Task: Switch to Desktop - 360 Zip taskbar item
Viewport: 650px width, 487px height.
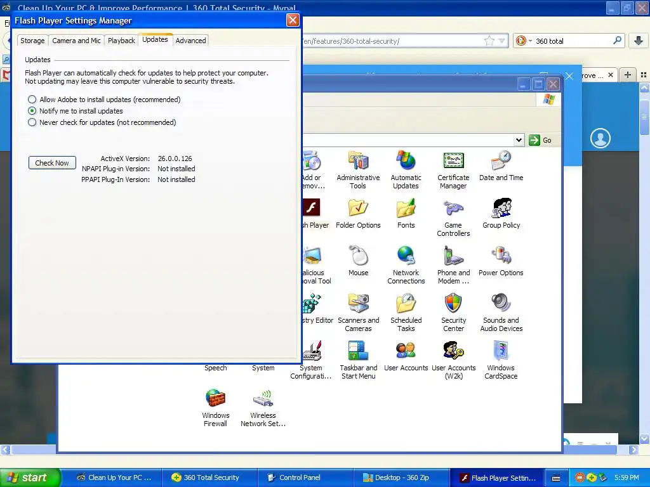Action: (x=401, y=477)
